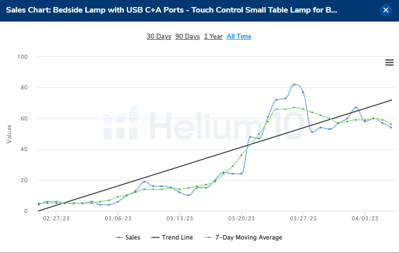Switch the range to 30 Days
This screenshot has width=399, height=253.
[x=159, y=36]
